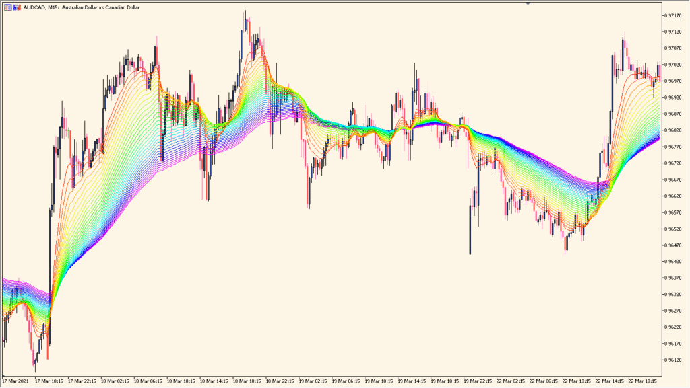Viewport: 690px width, 388px height.
Task: Select the 18 Mar 02:15 time label
Action: coord(115,381)
